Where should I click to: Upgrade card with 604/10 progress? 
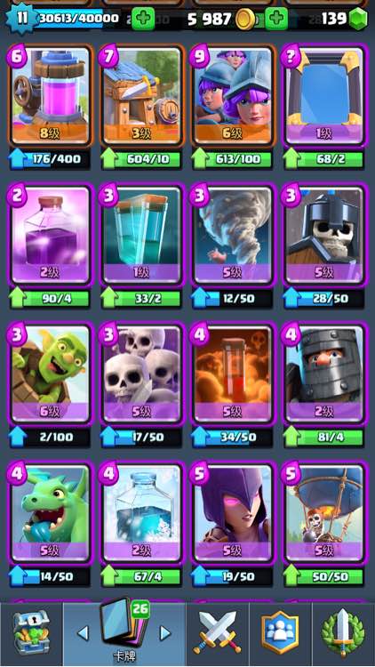pyautogui.click(x=141, y=159)
